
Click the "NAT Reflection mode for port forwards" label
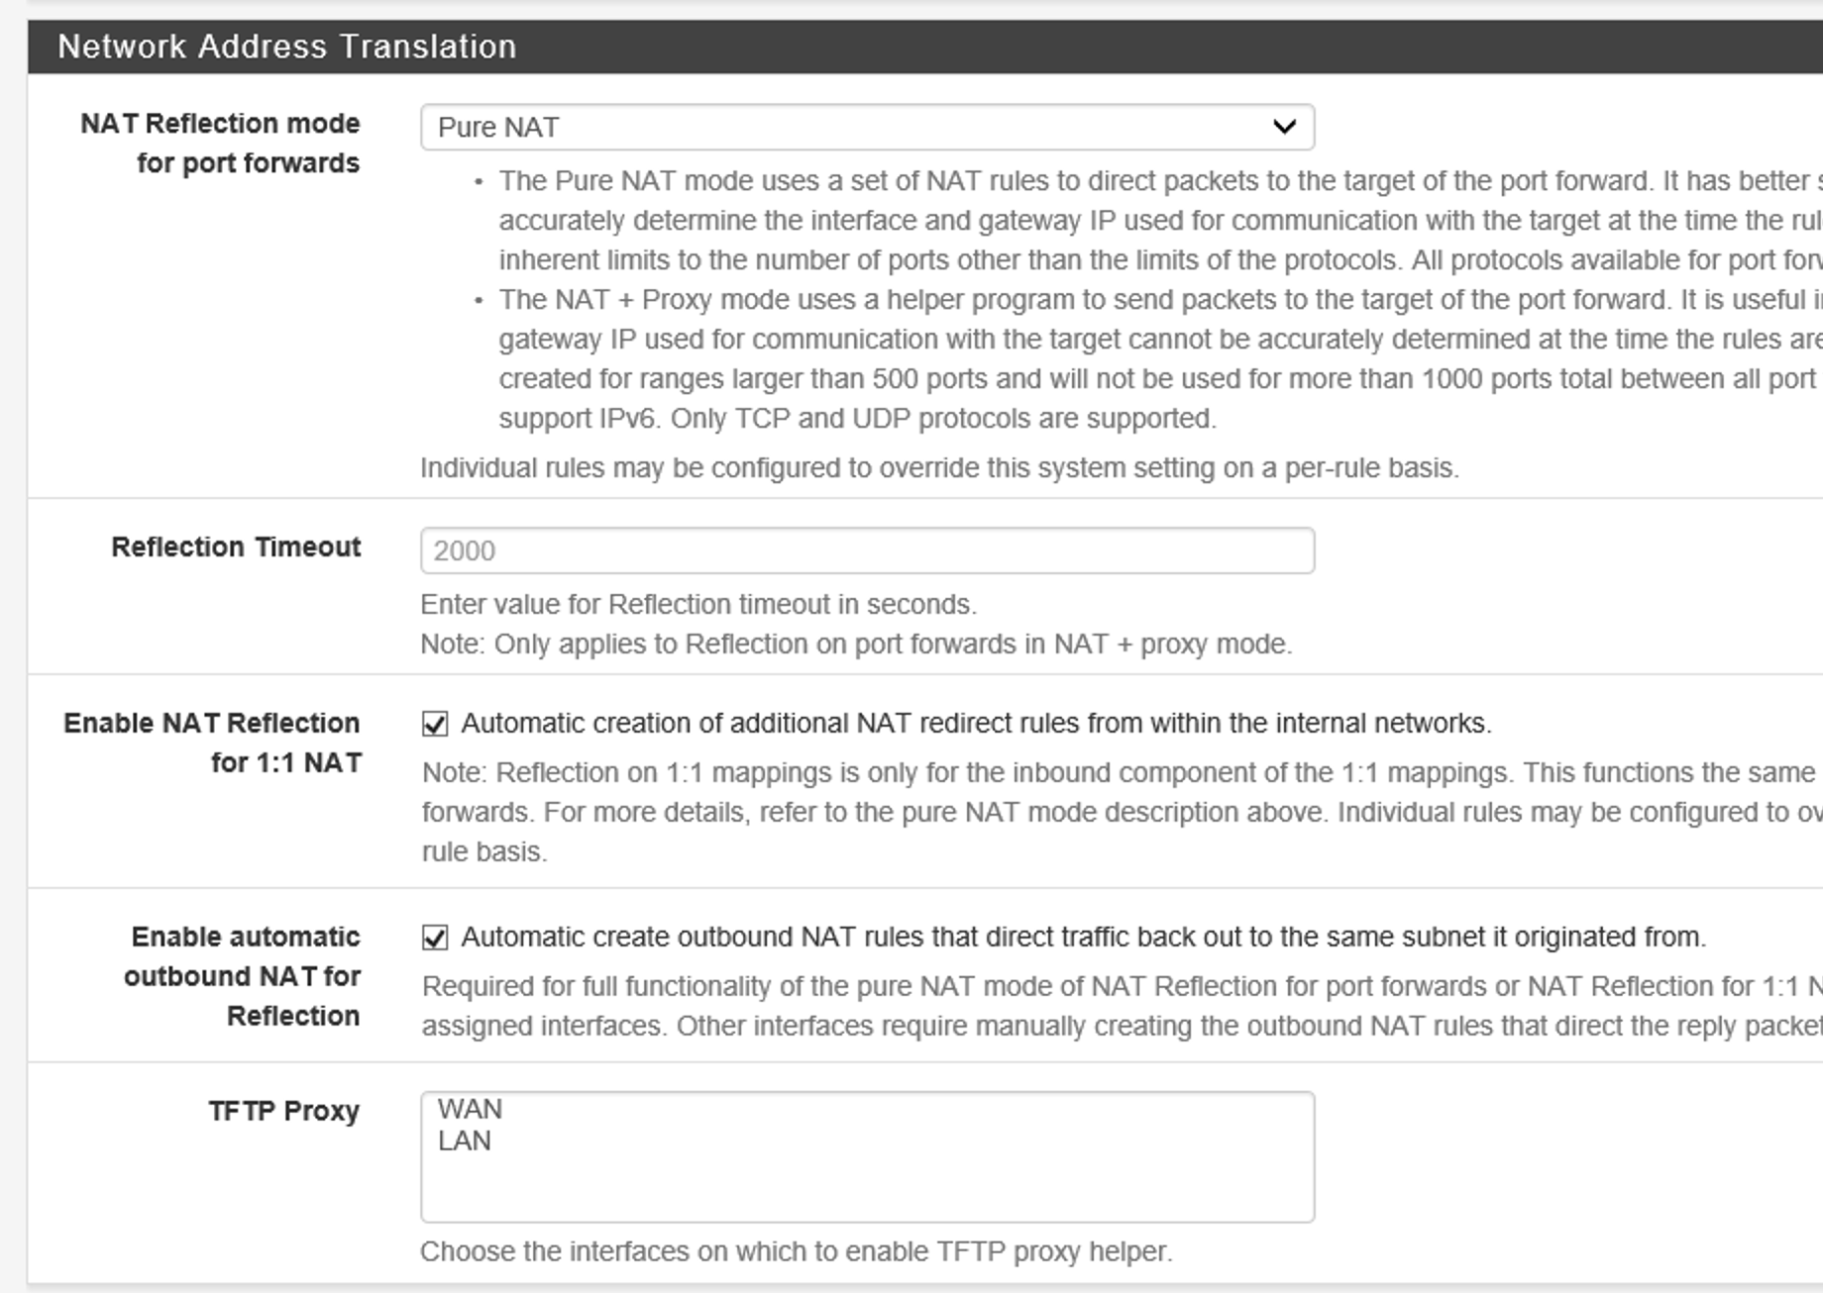(220, 144)
